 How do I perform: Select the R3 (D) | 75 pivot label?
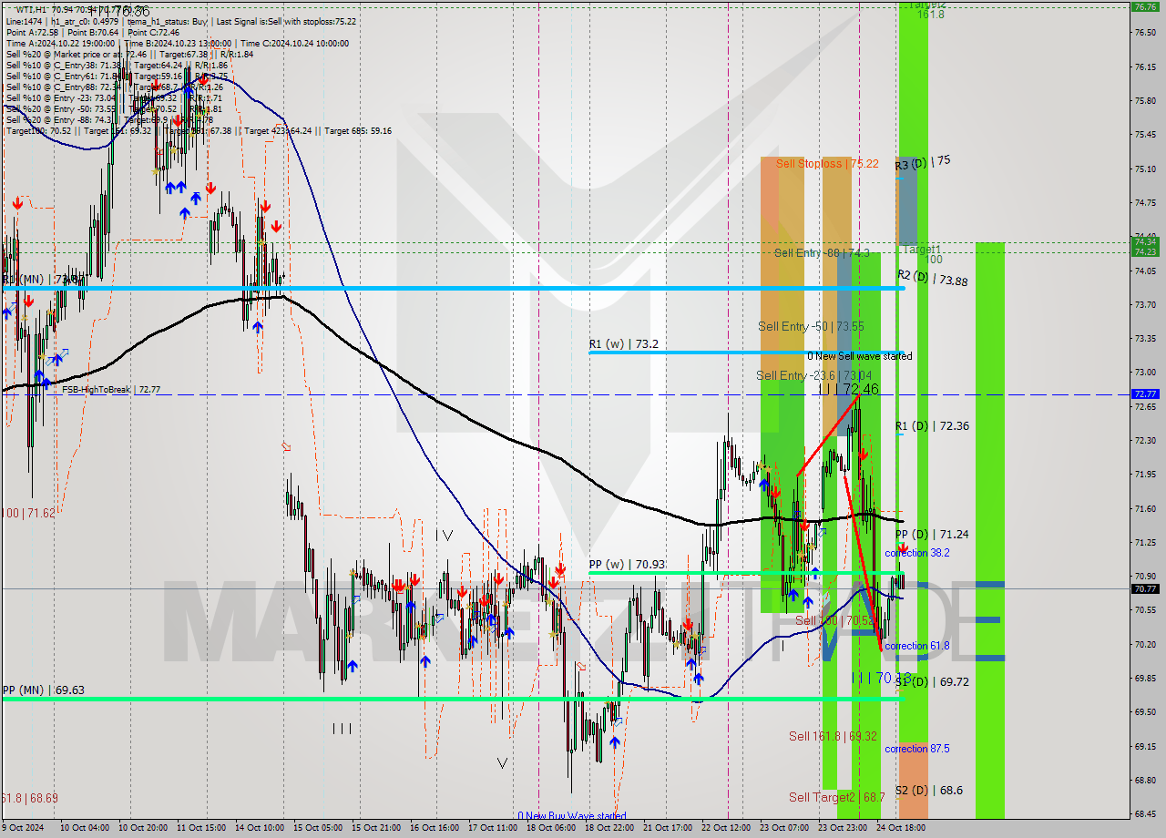[x=923, y=162]
